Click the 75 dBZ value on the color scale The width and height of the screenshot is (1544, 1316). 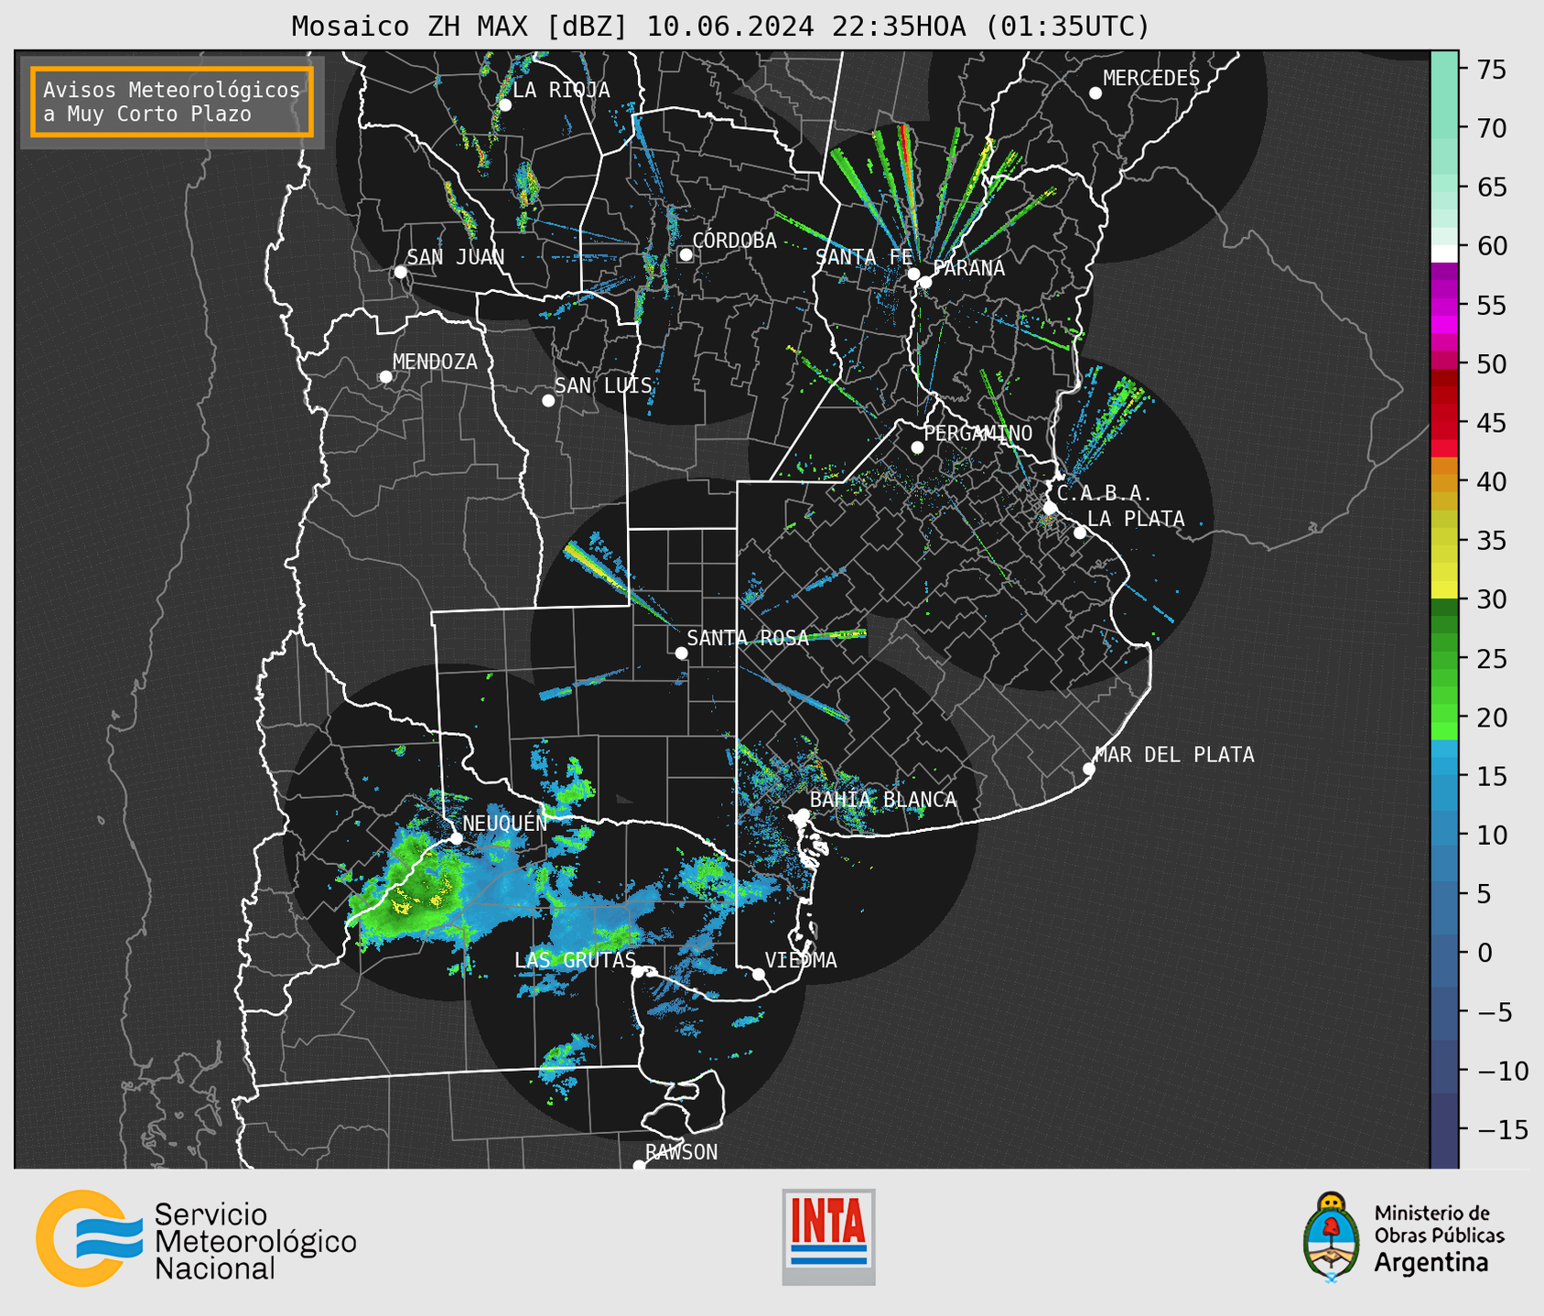point(1492,70)
